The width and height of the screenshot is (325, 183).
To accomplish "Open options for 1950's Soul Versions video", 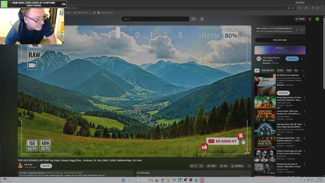I will pyautogui.click(x=304, y=111).
